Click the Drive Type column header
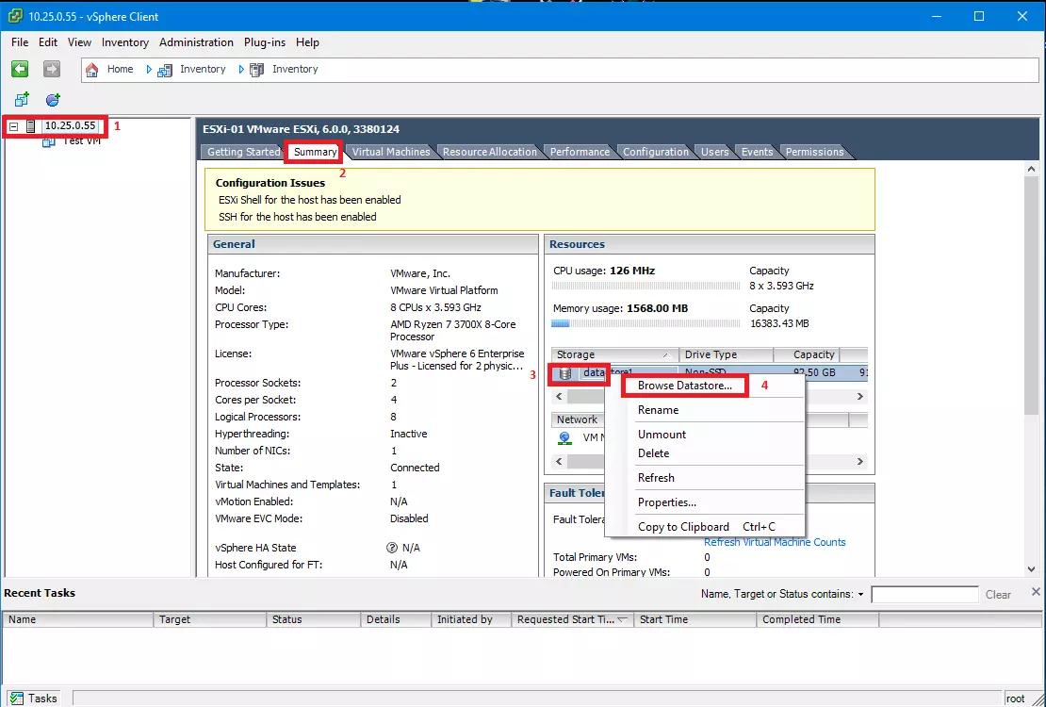This screenshot has width=1046, height=707. pos(726,354)
